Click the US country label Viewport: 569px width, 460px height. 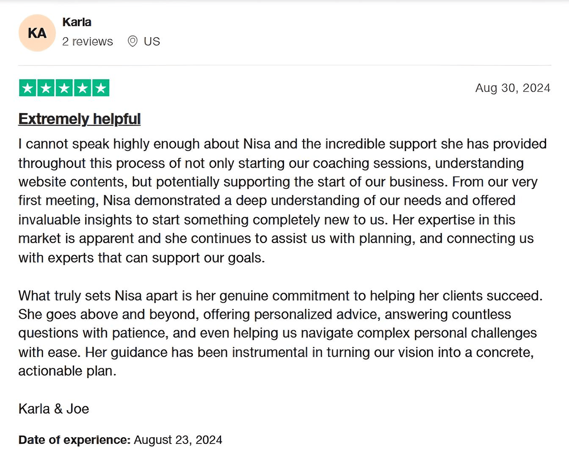(152, 41)
